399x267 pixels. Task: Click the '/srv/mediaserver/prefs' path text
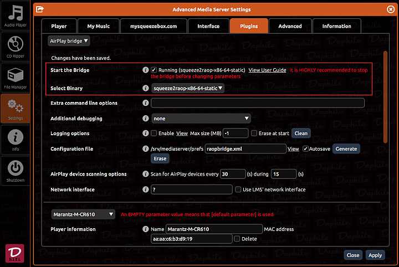click(177, 149)
